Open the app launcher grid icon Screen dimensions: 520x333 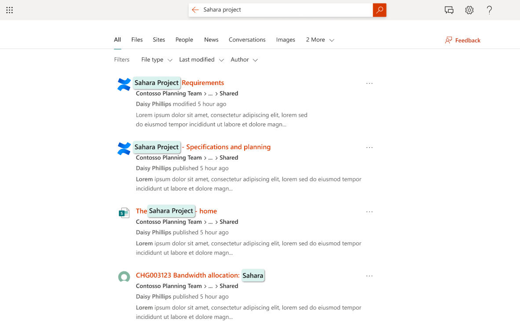9,10
